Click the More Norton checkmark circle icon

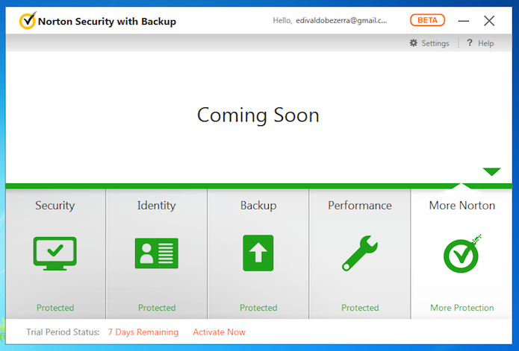click(x=462, y=253)
